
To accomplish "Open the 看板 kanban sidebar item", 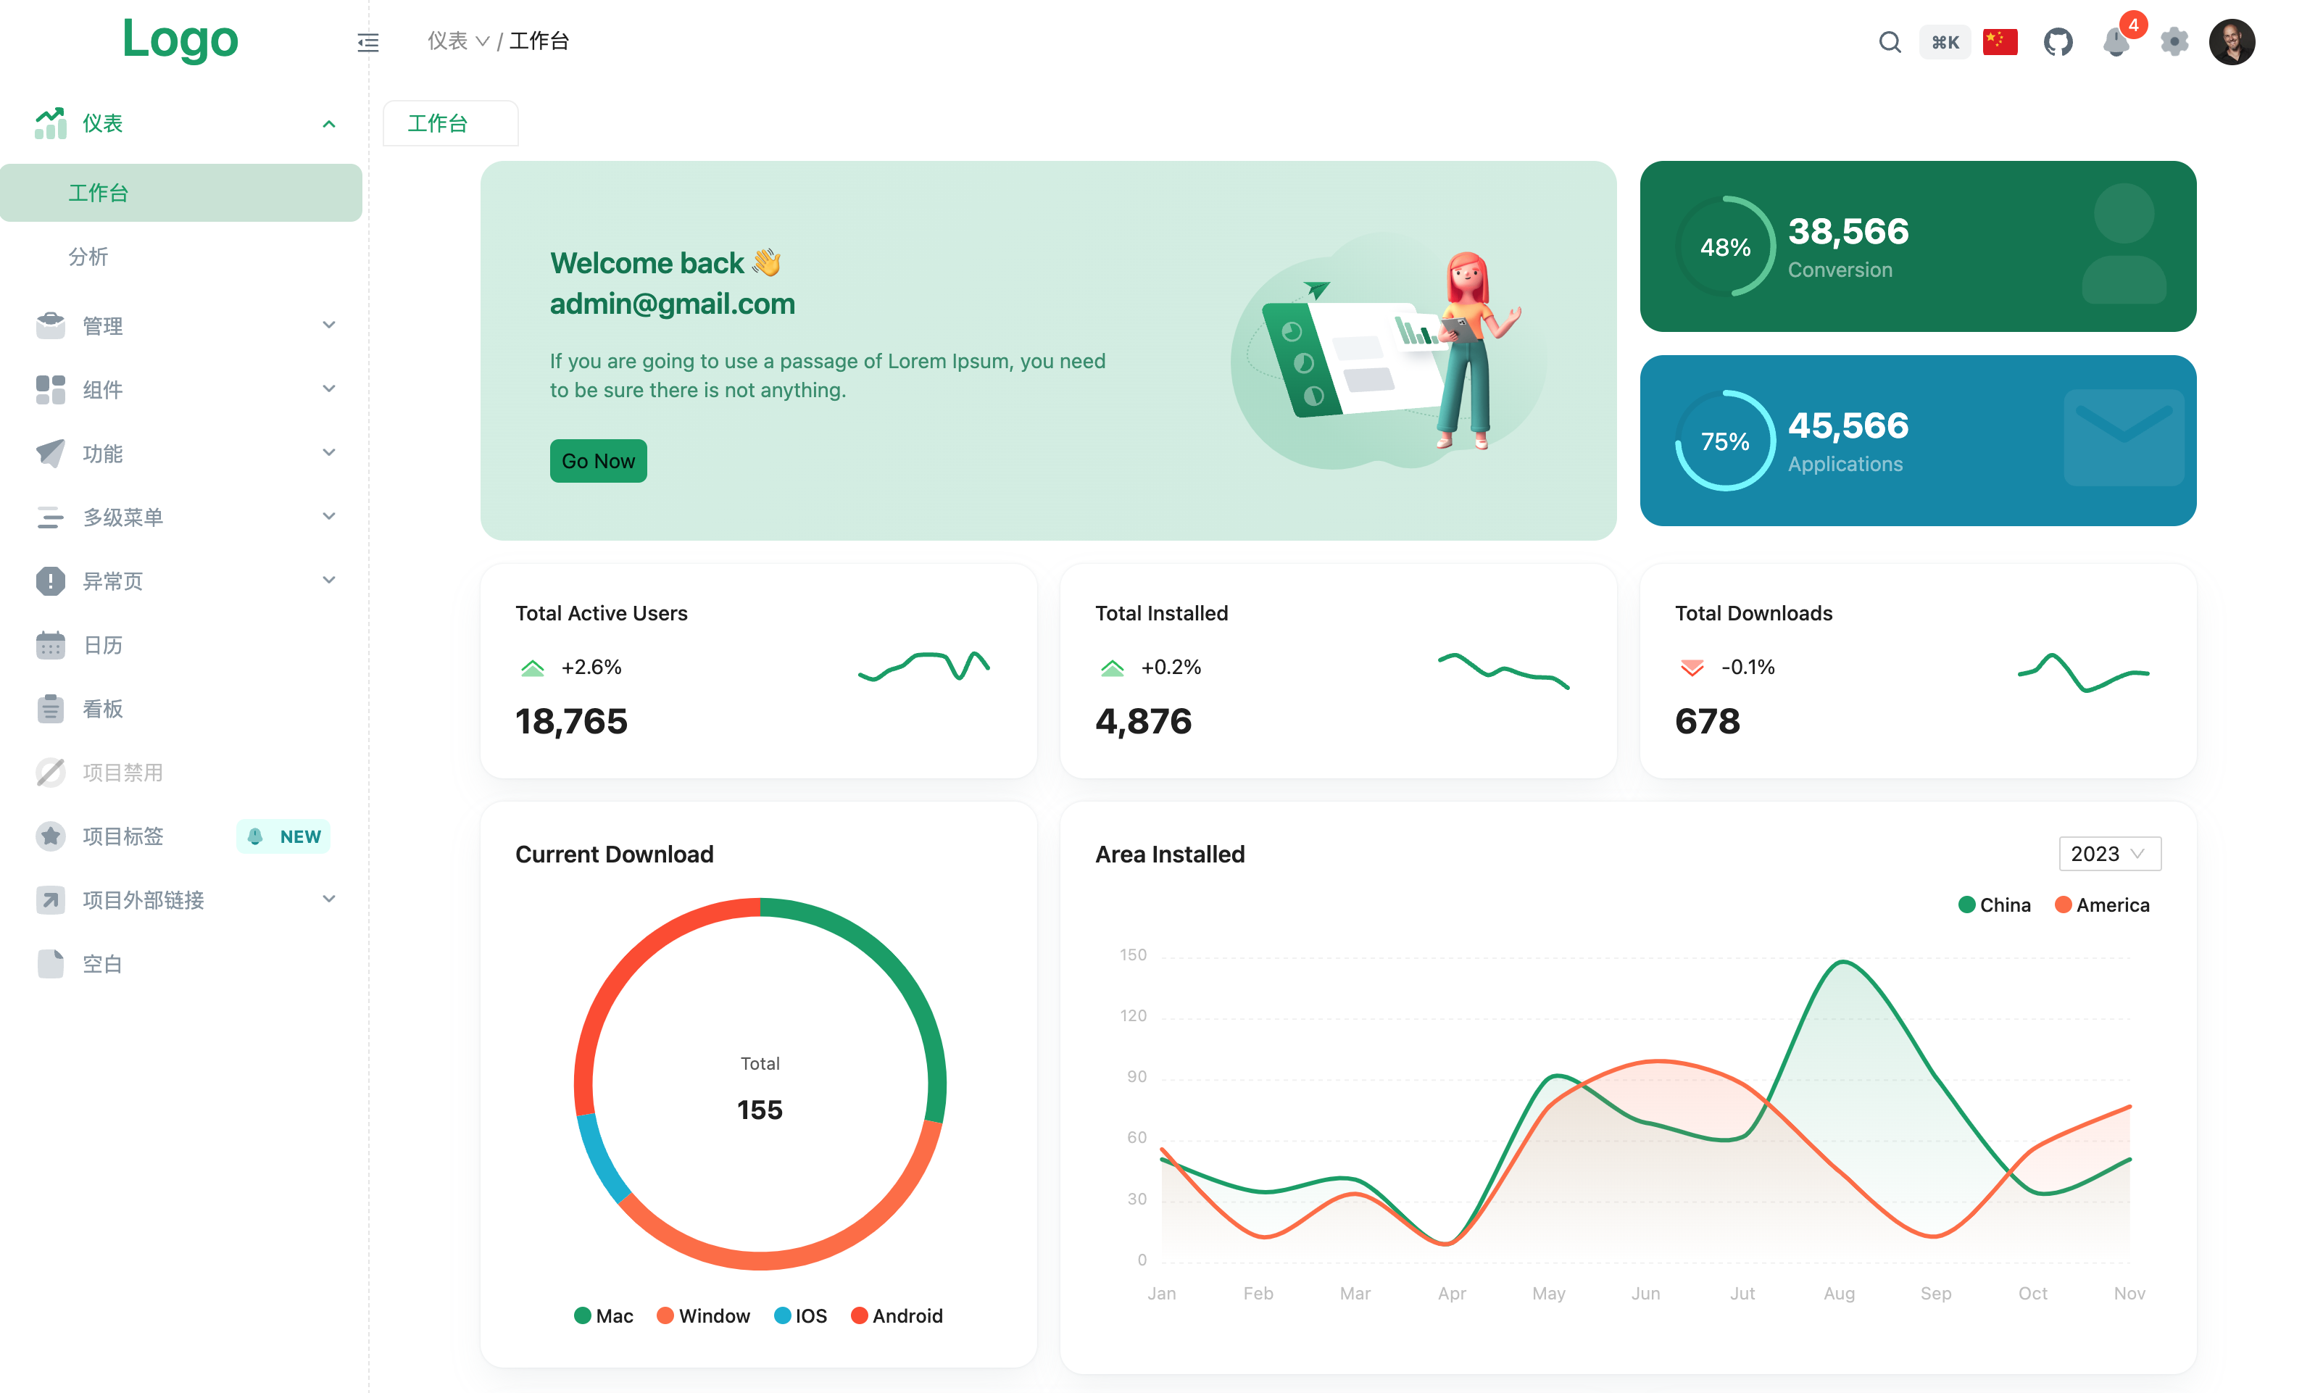I will coord(103,708).
